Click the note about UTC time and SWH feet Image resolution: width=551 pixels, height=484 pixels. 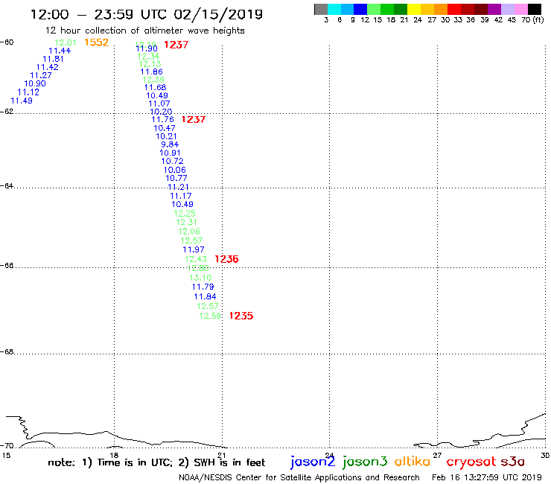pyautogui.click(x=156, y=462)
